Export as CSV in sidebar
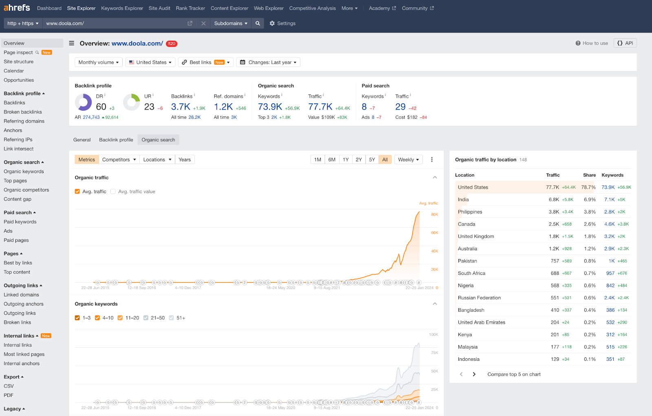Viewport: 652px width, 416px height. pyautogui.click(x=9, y=386)
